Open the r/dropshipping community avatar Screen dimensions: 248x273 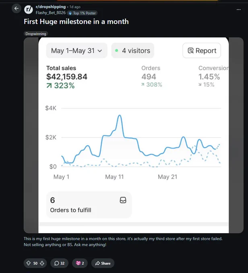pyautogui.click(x=28, y=10)
